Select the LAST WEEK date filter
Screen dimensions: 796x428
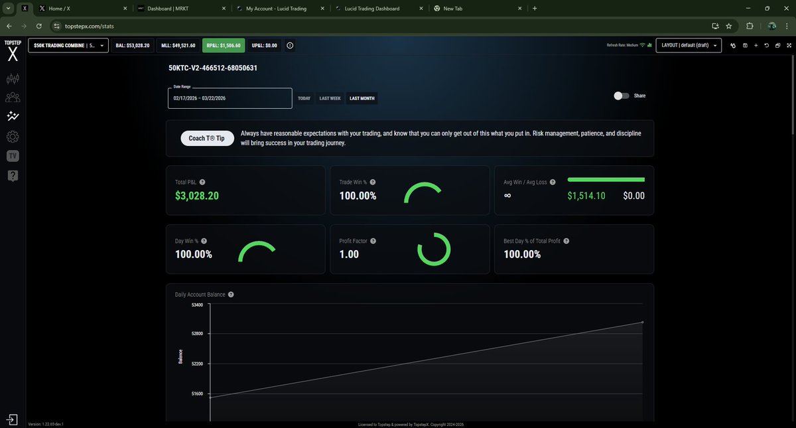pos(330,98)
